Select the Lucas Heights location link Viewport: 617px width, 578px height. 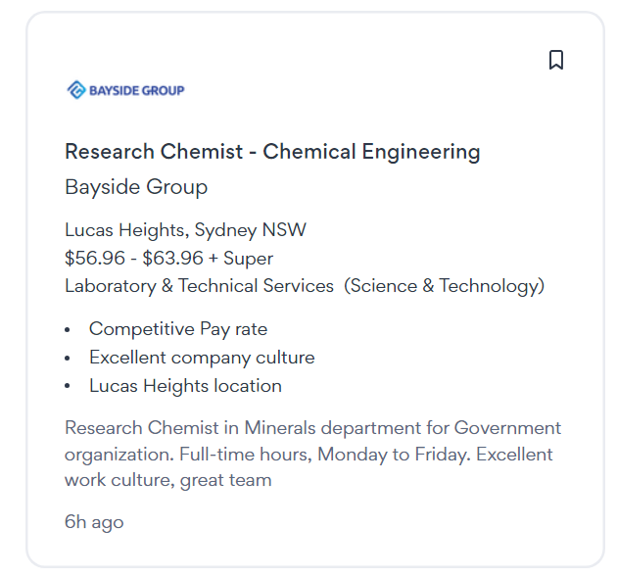[x=125, y=230]
